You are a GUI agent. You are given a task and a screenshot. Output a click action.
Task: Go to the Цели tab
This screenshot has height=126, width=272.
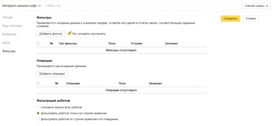pos(6,43)
